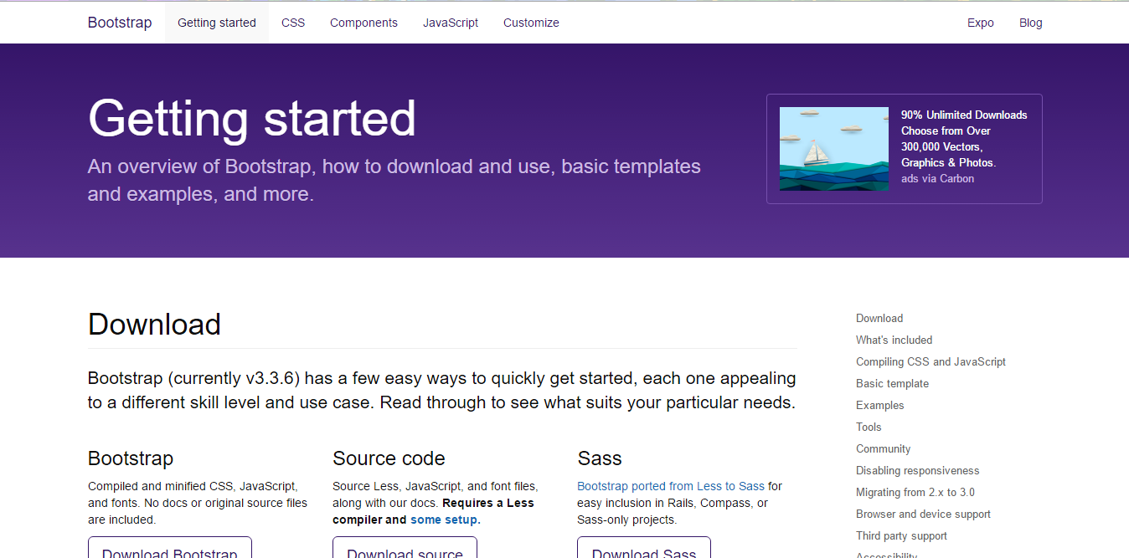This screenshot has height=558, width=1129.
Task: Open Bootstrap ported from Less to Sass link
Action: 671,486
